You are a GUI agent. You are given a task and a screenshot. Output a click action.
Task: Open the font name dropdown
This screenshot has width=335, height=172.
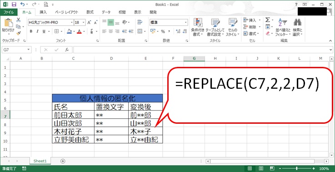(x=72, y=22)
